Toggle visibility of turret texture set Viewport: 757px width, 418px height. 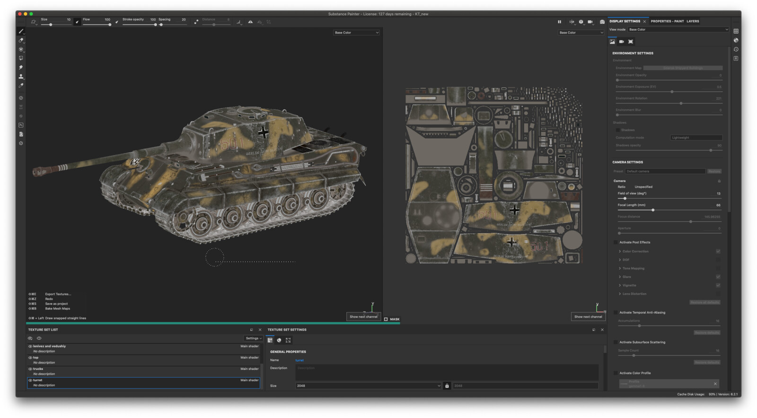(30, 380)
